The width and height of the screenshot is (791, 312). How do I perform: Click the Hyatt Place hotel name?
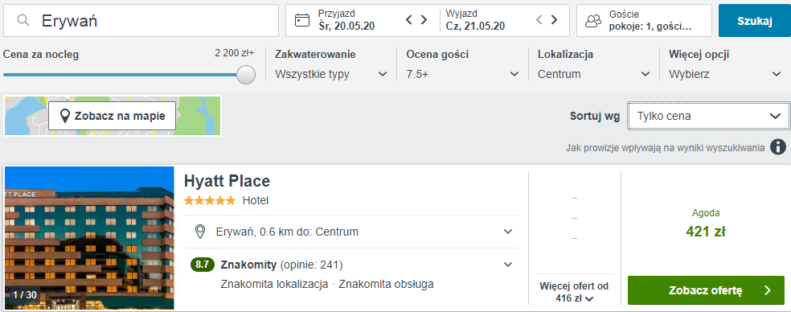227,181
